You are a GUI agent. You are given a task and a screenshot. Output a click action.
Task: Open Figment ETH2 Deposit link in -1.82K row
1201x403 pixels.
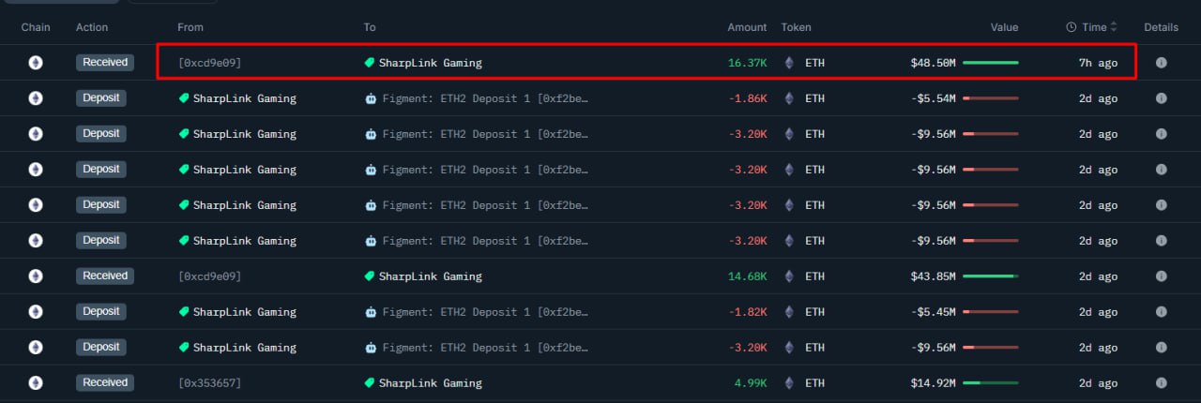(485, 312)
